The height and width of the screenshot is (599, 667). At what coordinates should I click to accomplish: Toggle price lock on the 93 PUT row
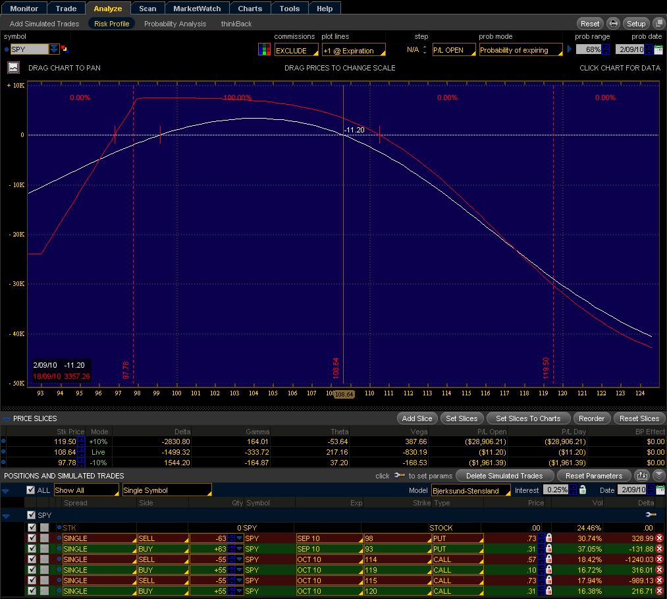[549, 549]
